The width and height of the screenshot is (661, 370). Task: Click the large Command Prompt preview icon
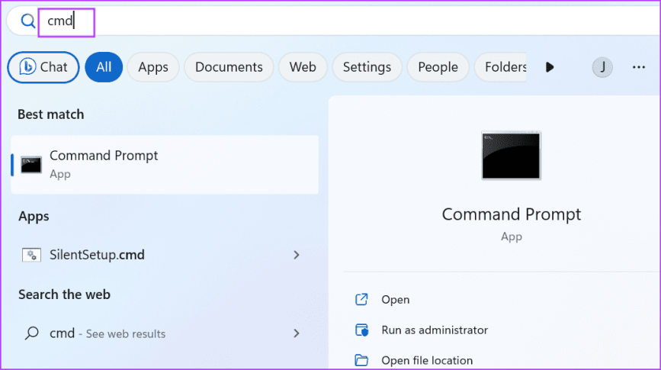point(511,156)
